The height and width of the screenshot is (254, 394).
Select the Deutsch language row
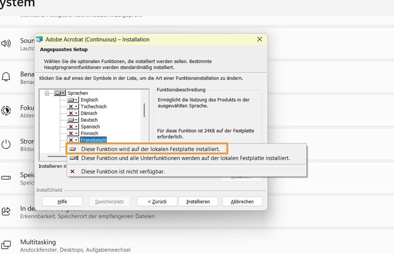coord(89,120)
